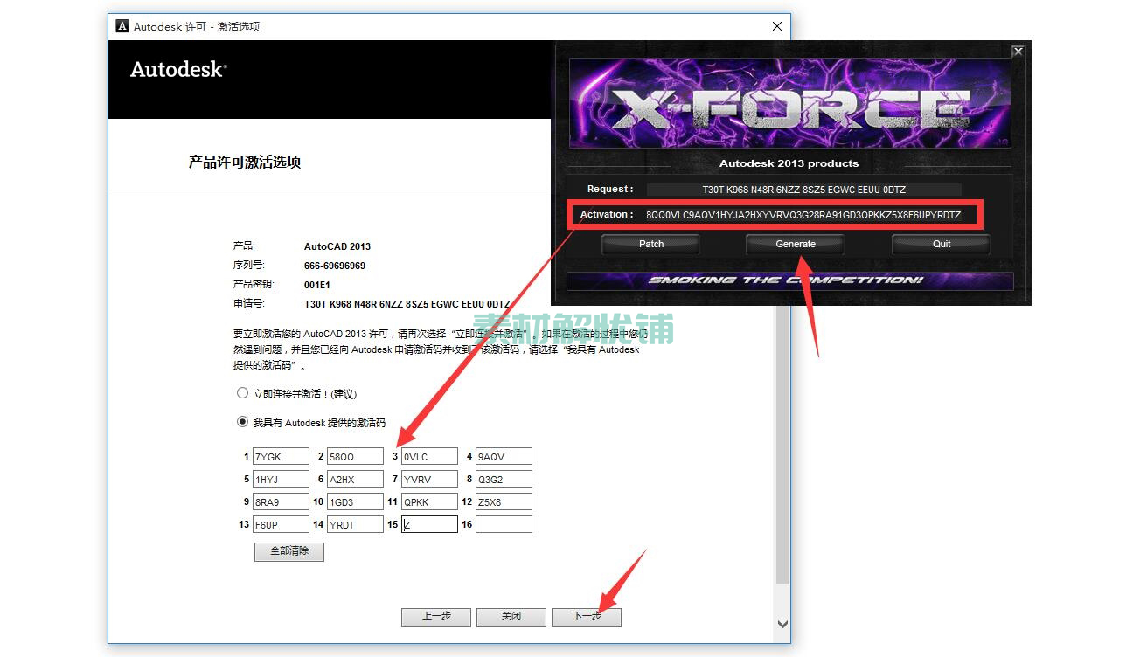Click the 产品许可激活选项 heading

(245, 162)
